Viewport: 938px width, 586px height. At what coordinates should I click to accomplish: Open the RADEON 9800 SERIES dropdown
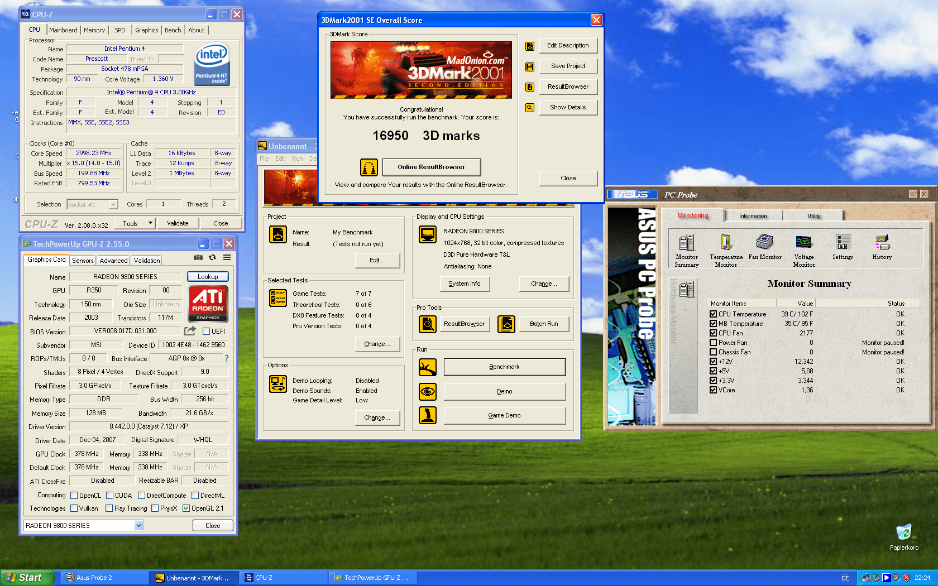pyautogui.click(x=139, y=526)
